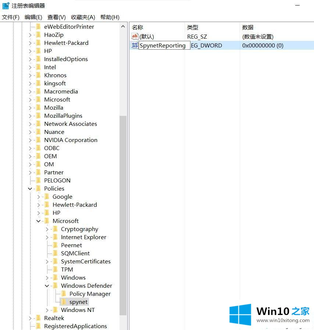Open the 帮助(H) menu
Viewport: 314px width, 330px height.
click(x=110, y=17)
